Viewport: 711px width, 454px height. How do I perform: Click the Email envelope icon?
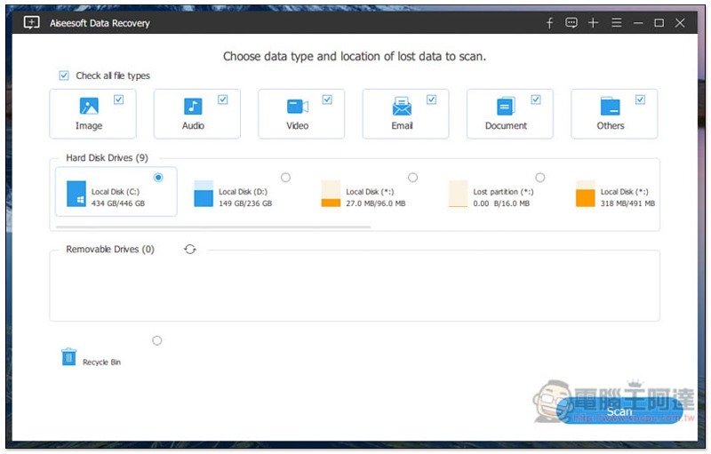(402, 108)
